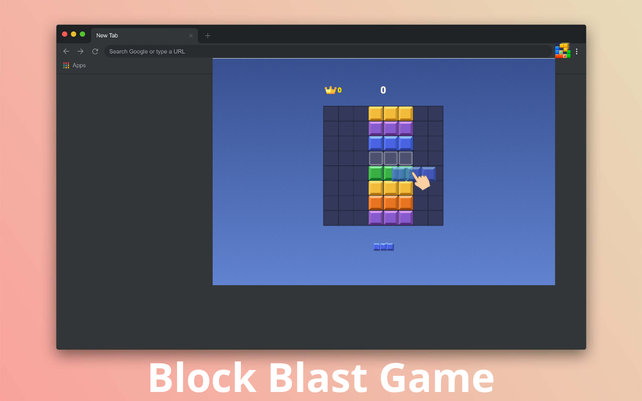Open a new tab with the plus button
This screenshot has height=401, width=642.
[x=208, y=35]
